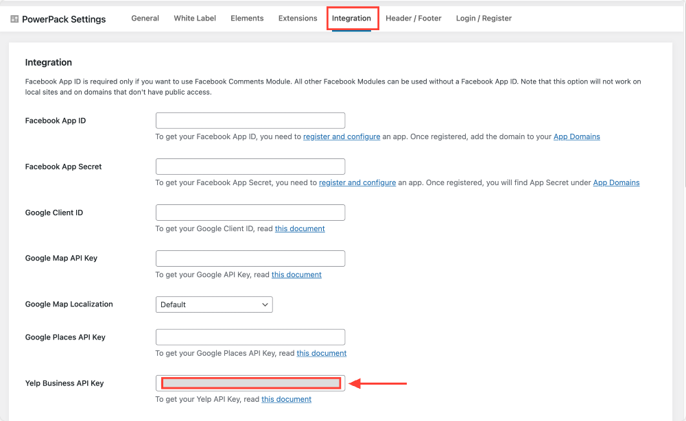Focus the Facebook App ID field
This screenshot has width=686, height=421.
(250, 121)
